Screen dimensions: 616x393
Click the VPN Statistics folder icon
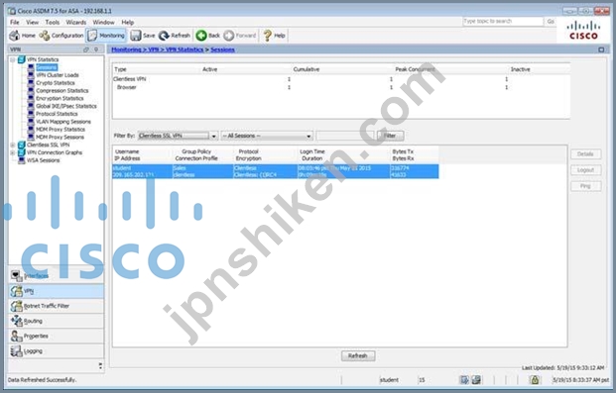22,59
